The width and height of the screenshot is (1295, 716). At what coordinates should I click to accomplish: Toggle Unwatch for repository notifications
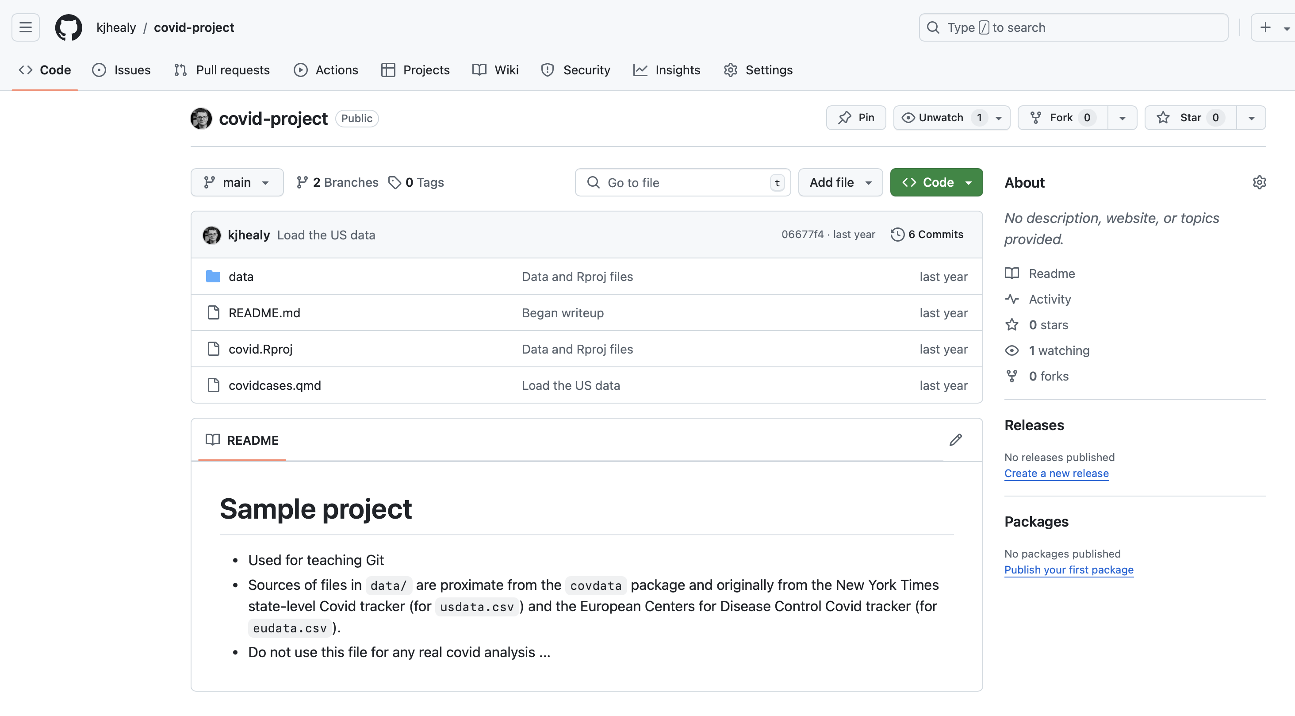click(x=941, y=118)
